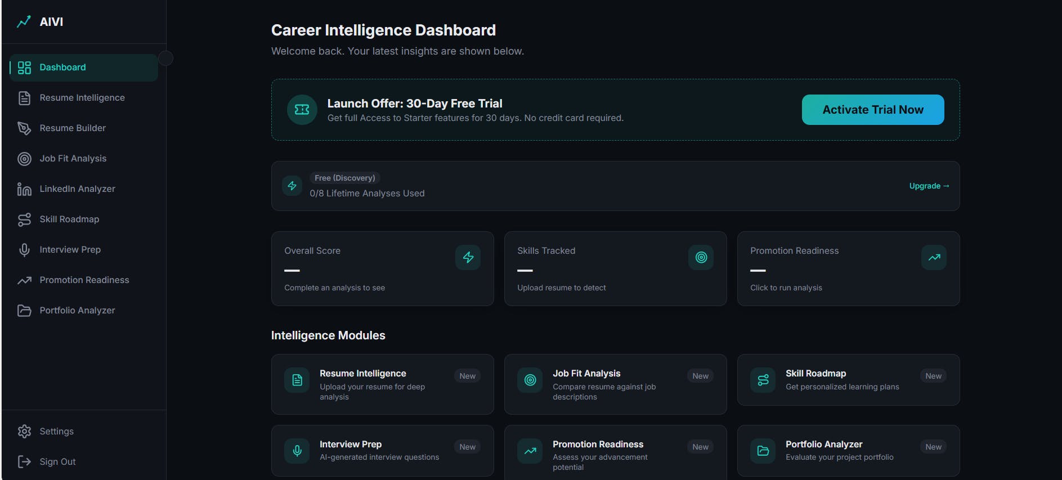Click the Sign Out icon
Screen dimensions: 1062x480
point(24,462)
